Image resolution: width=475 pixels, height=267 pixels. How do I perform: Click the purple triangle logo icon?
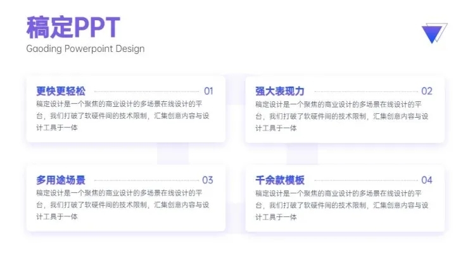pyautogui.click(x=434, y=33)
